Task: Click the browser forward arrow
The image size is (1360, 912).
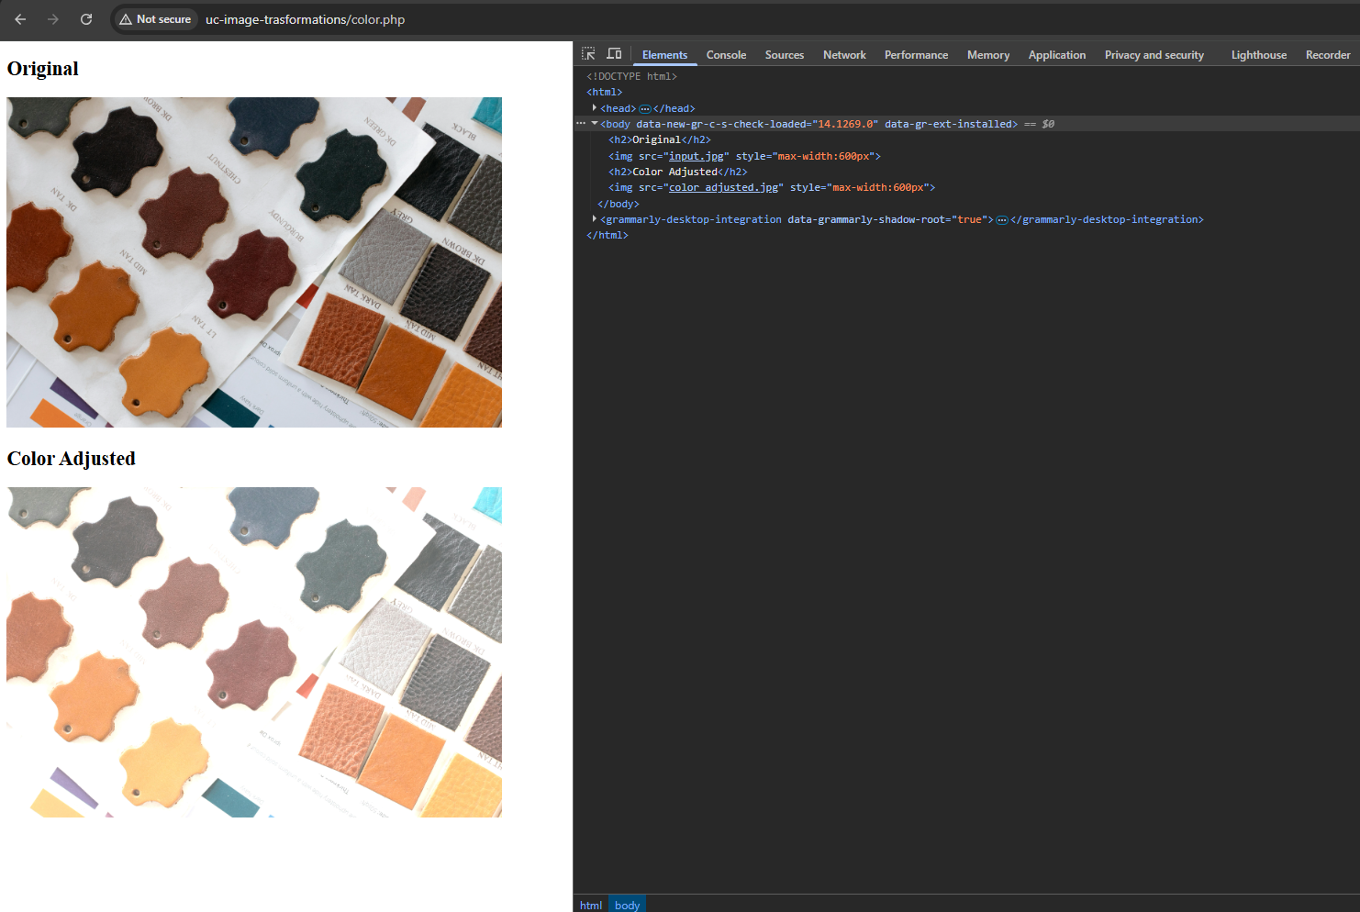Action: point(52,18)
